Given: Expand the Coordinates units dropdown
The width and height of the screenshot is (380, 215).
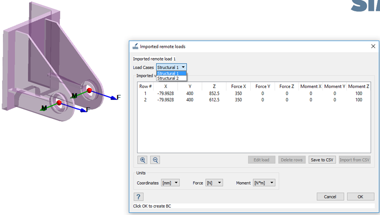Looking at the screenshot, I should 171,182.
